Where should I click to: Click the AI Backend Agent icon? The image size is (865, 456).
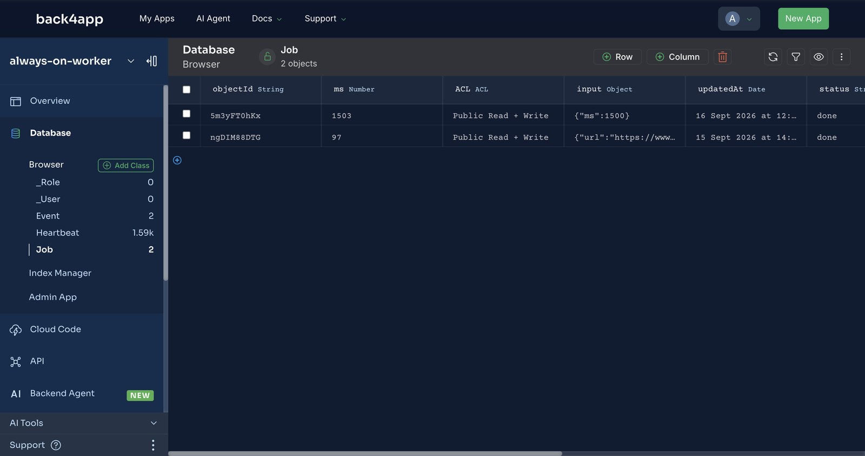16,394
